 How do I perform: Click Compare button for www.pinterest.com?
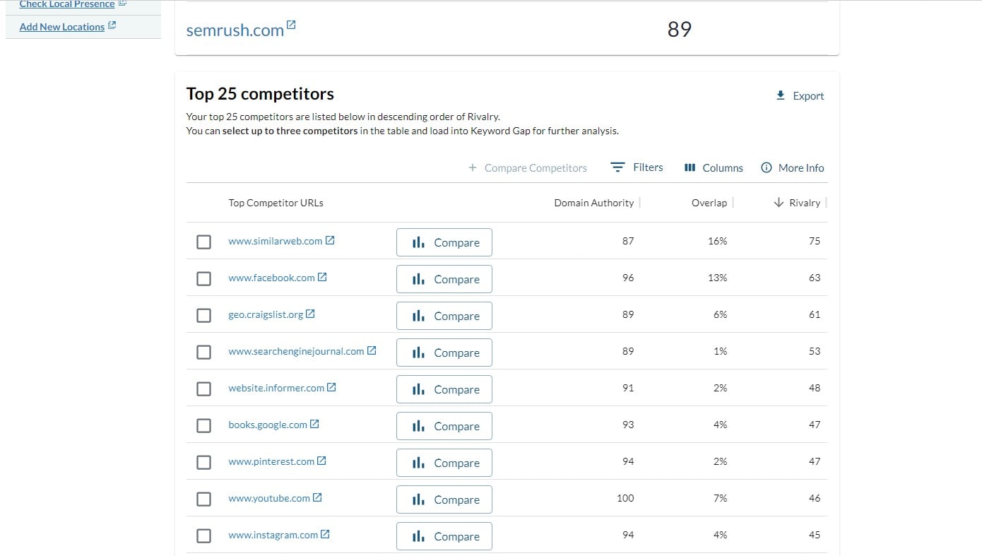444,463
